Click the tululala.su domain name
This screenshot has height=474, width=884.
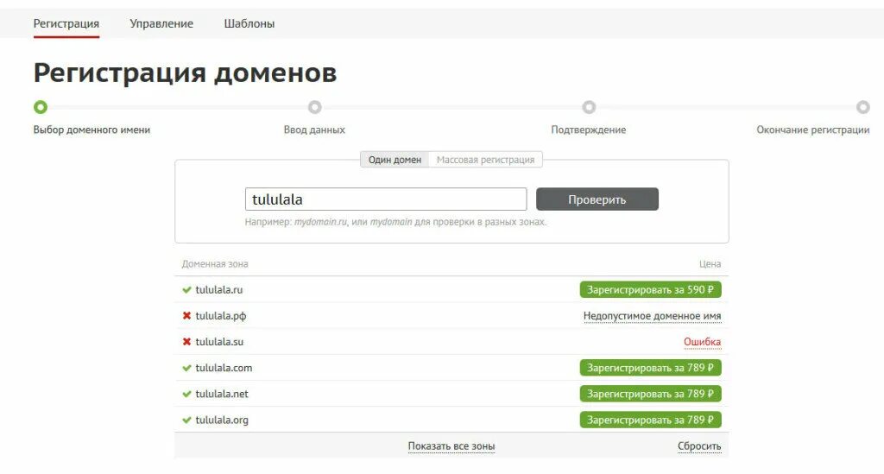pos(219,342)
